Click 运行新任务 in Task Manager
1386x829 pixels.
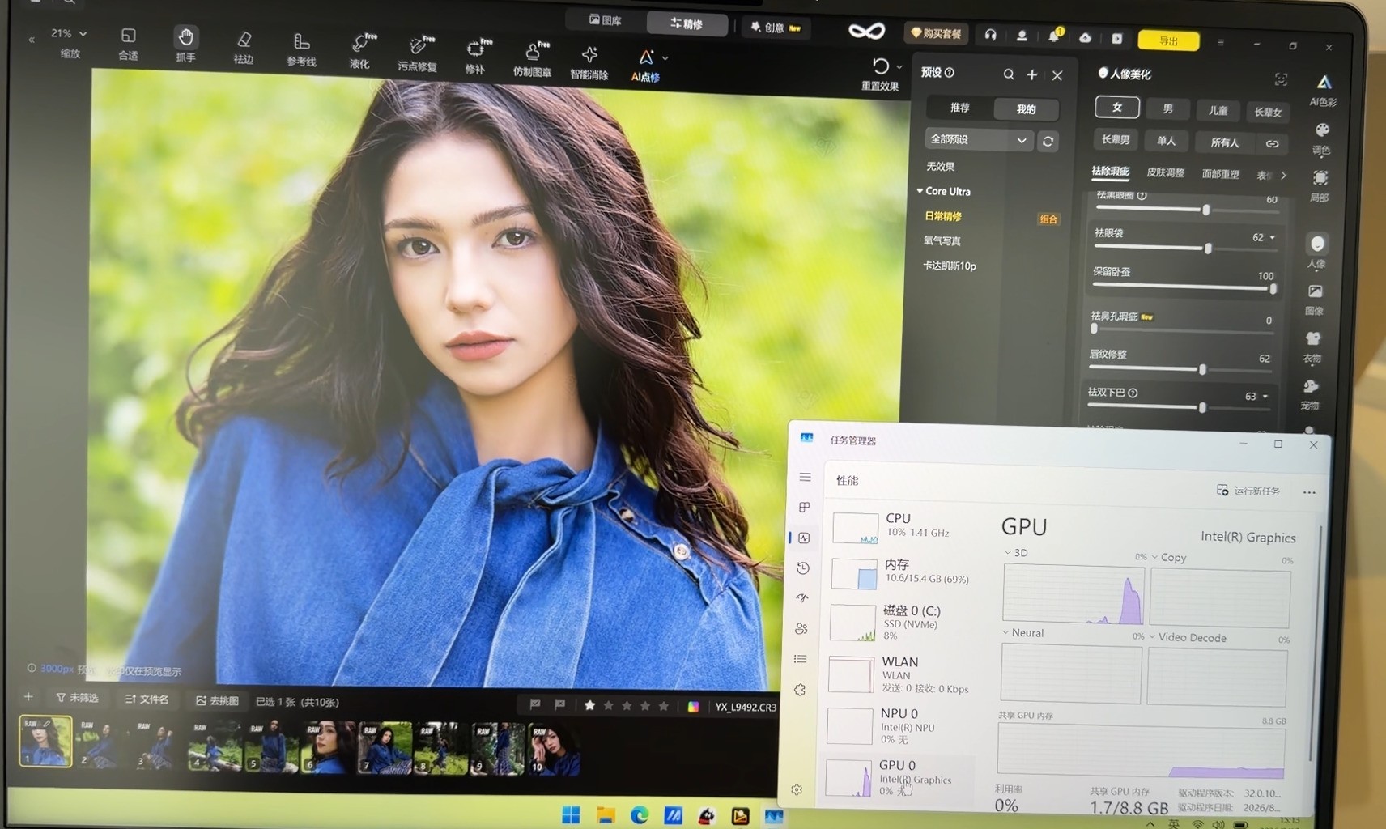1248,491
